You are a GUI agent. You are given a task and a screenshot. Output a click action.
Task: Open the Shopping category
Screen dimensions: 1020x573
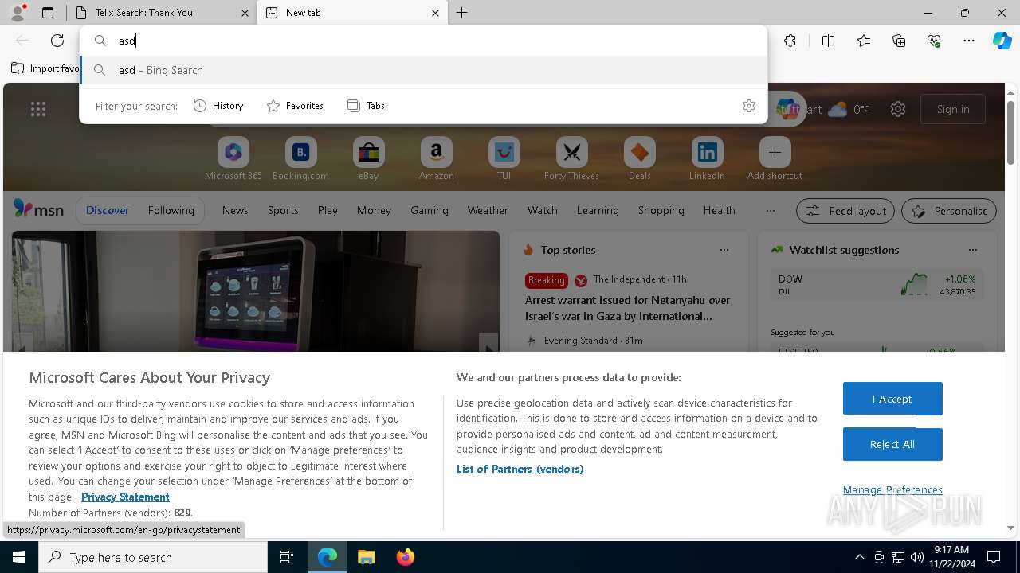(661, 210)
